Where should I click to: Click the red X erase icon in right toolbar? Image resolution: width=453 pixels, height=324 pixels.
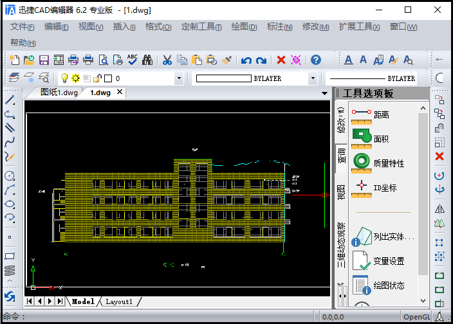pyautogui.click(x=439, y=156)
